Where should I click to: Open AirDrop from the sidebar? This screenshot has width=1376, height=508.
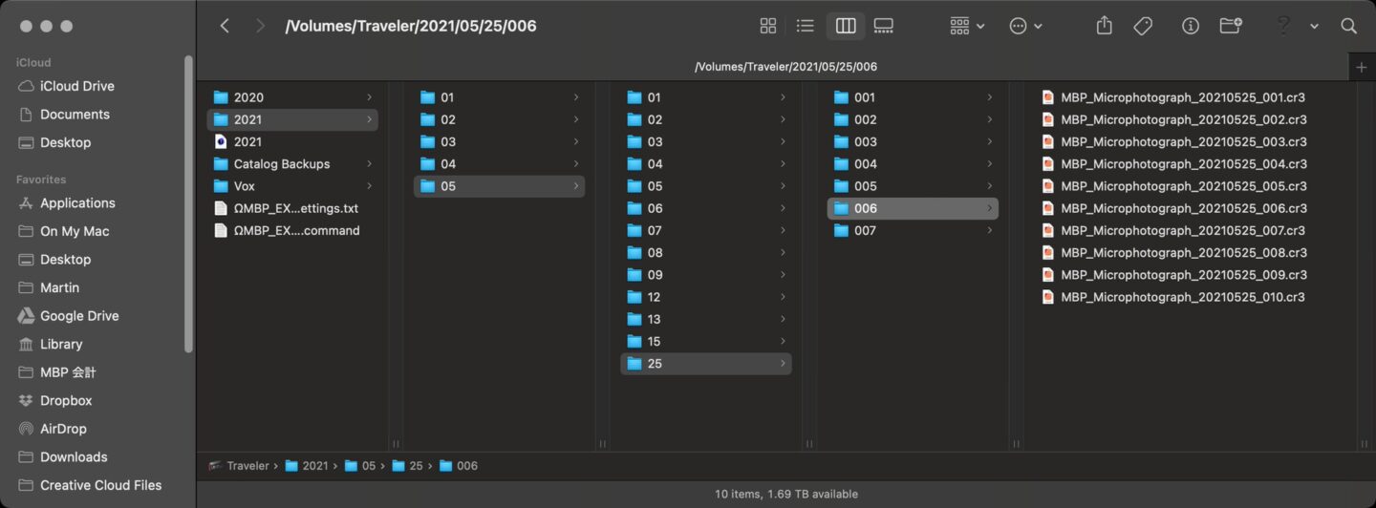(65, 429)
